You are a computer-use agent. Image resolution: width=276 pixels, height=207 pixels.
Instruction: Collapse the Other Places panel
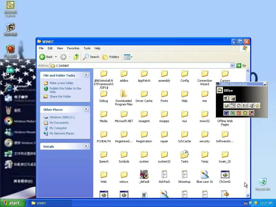[86, 109]
